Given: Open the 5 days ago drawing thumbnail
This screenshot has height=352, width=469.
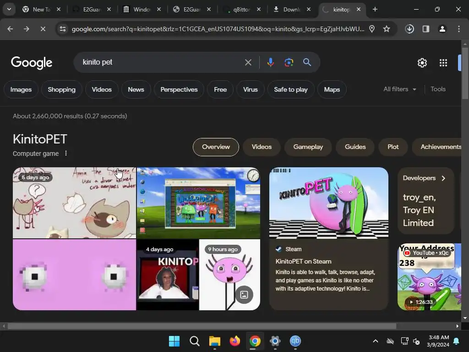Looking at the screenshot, I should point(74,203).
